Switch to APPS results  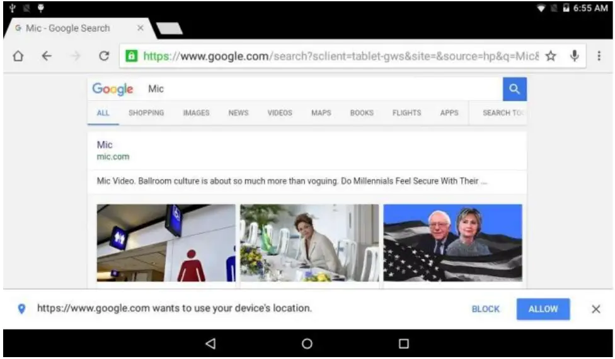click(449, 113)
